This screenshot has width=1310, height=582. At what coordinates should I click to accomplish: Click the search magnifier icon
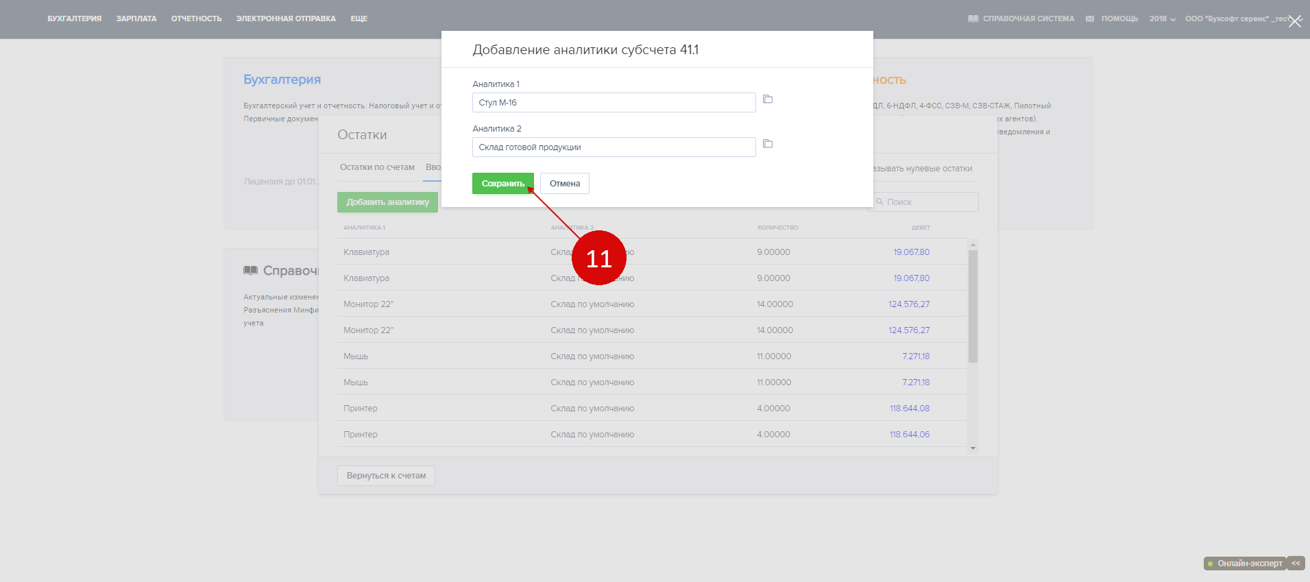pos(880,202)
